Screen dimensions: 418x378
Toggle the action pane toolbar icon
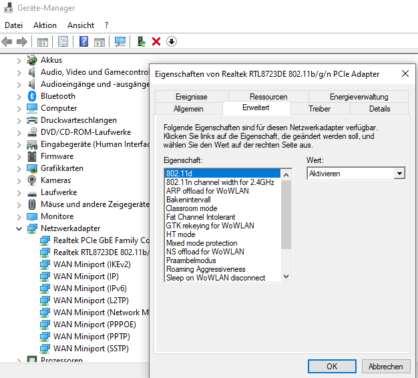pyautogui.click(x=99, y=41)
